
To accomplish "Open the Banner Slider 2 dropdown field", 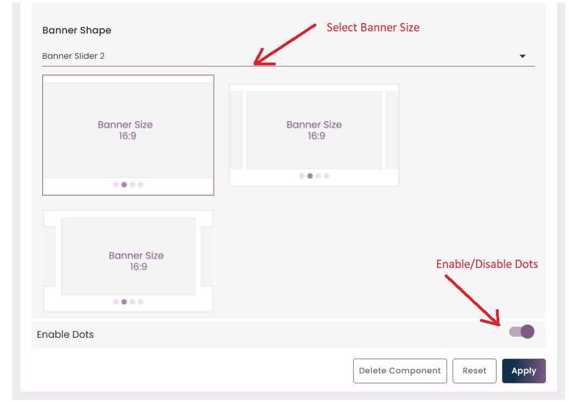I will coord(275,56).
